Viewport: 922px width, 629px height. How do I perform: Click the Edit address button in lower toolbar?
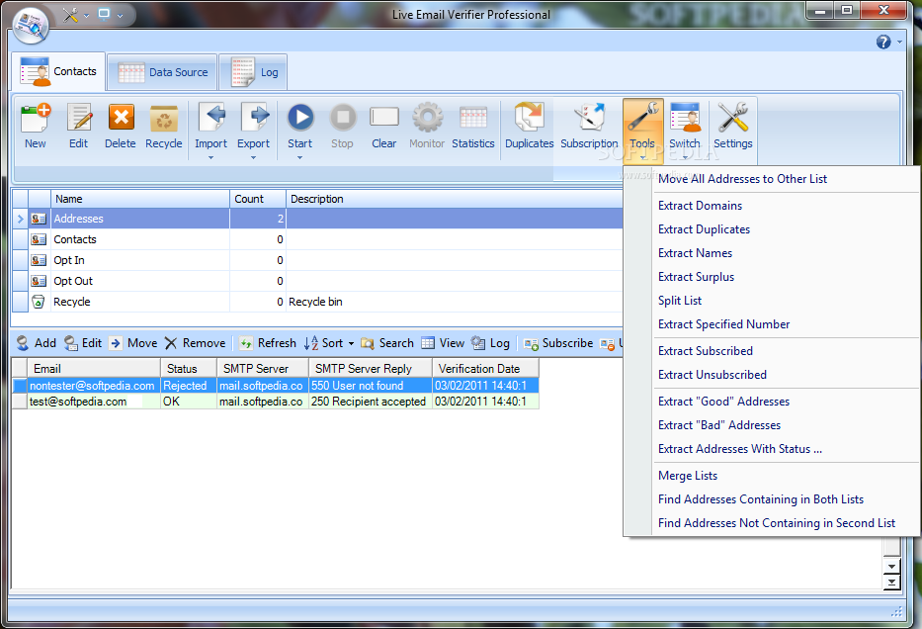(83, 343)
